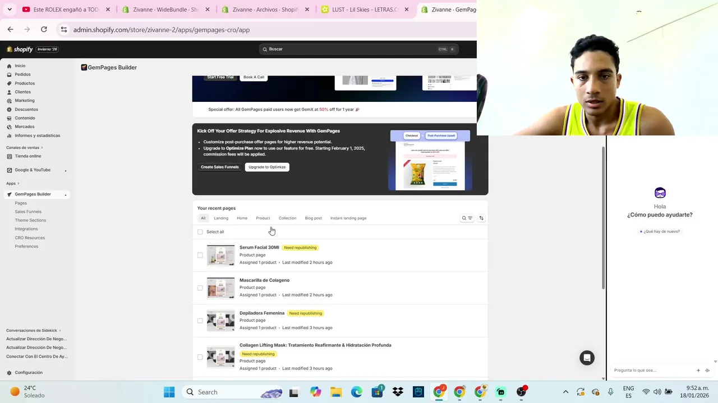Viewport: 718px width, 403px height.
Task: Click the Shopify Buscar search field
Action: pos(359,49)
